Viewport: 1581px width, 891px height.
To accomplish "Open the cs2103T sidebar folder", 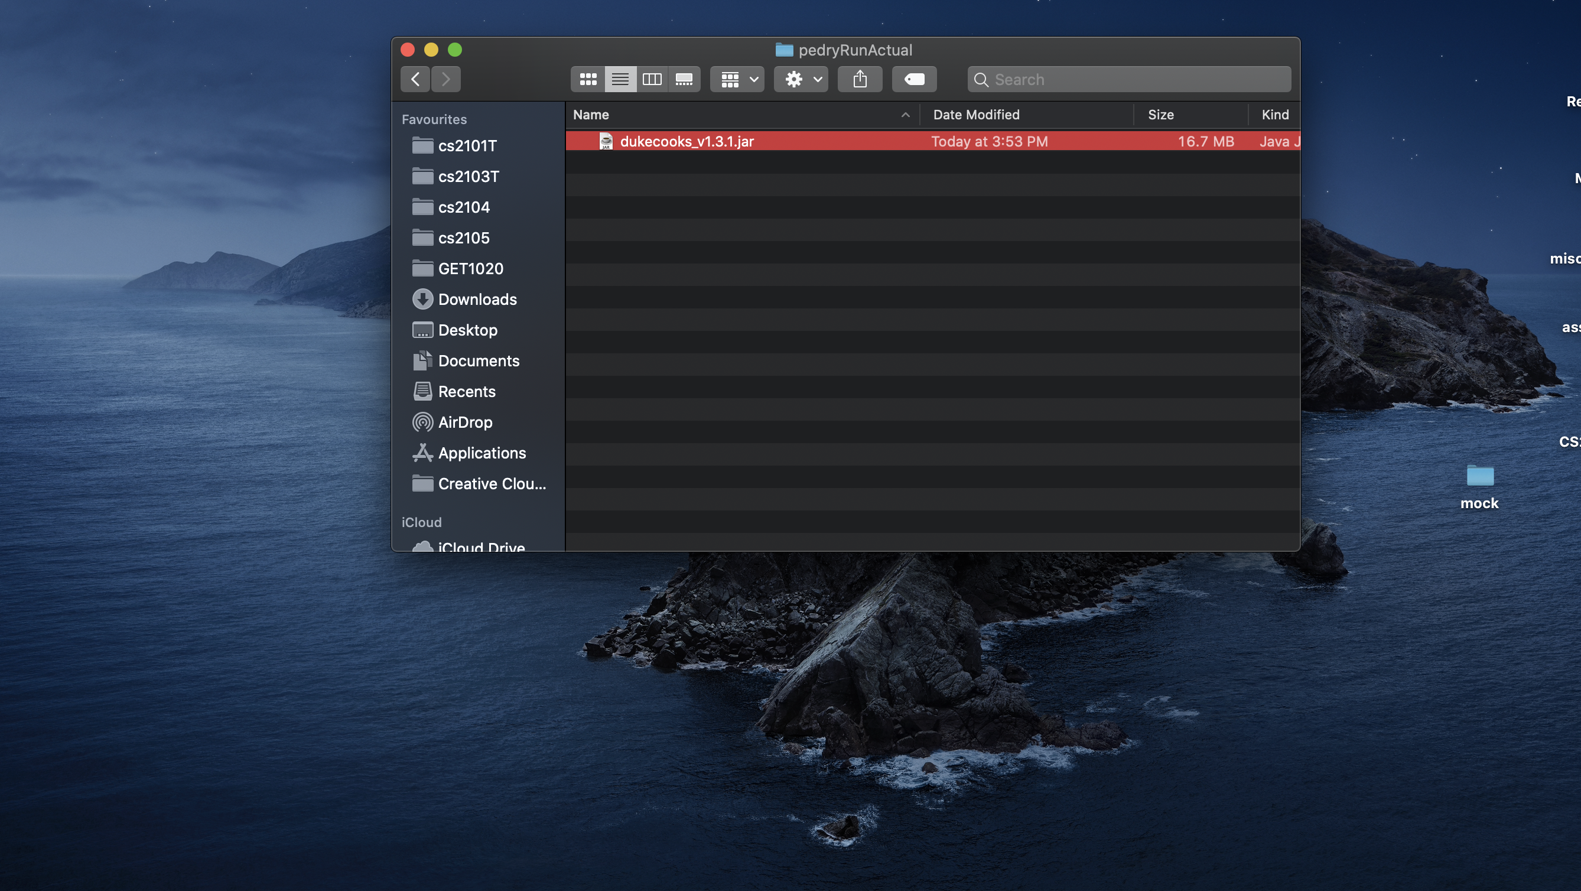I will 469,177.
